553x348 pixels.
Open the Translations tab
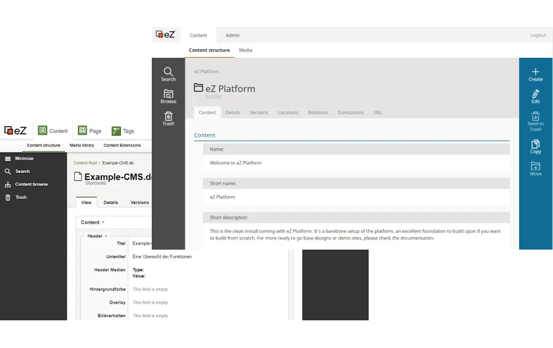pos(350,113)
